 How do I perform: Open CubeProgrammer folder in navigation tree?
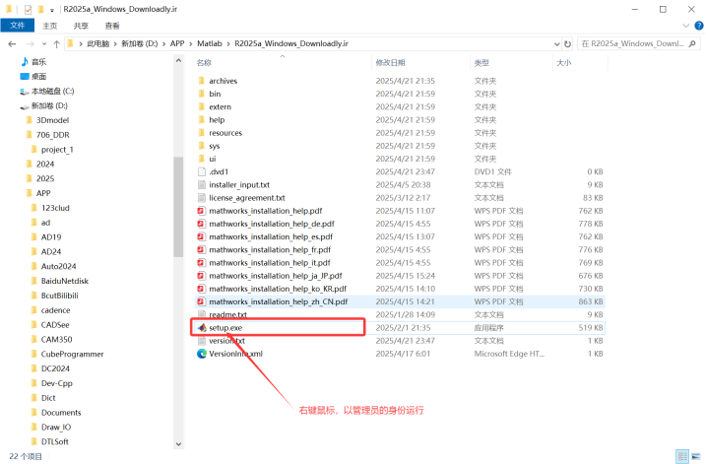72,354
